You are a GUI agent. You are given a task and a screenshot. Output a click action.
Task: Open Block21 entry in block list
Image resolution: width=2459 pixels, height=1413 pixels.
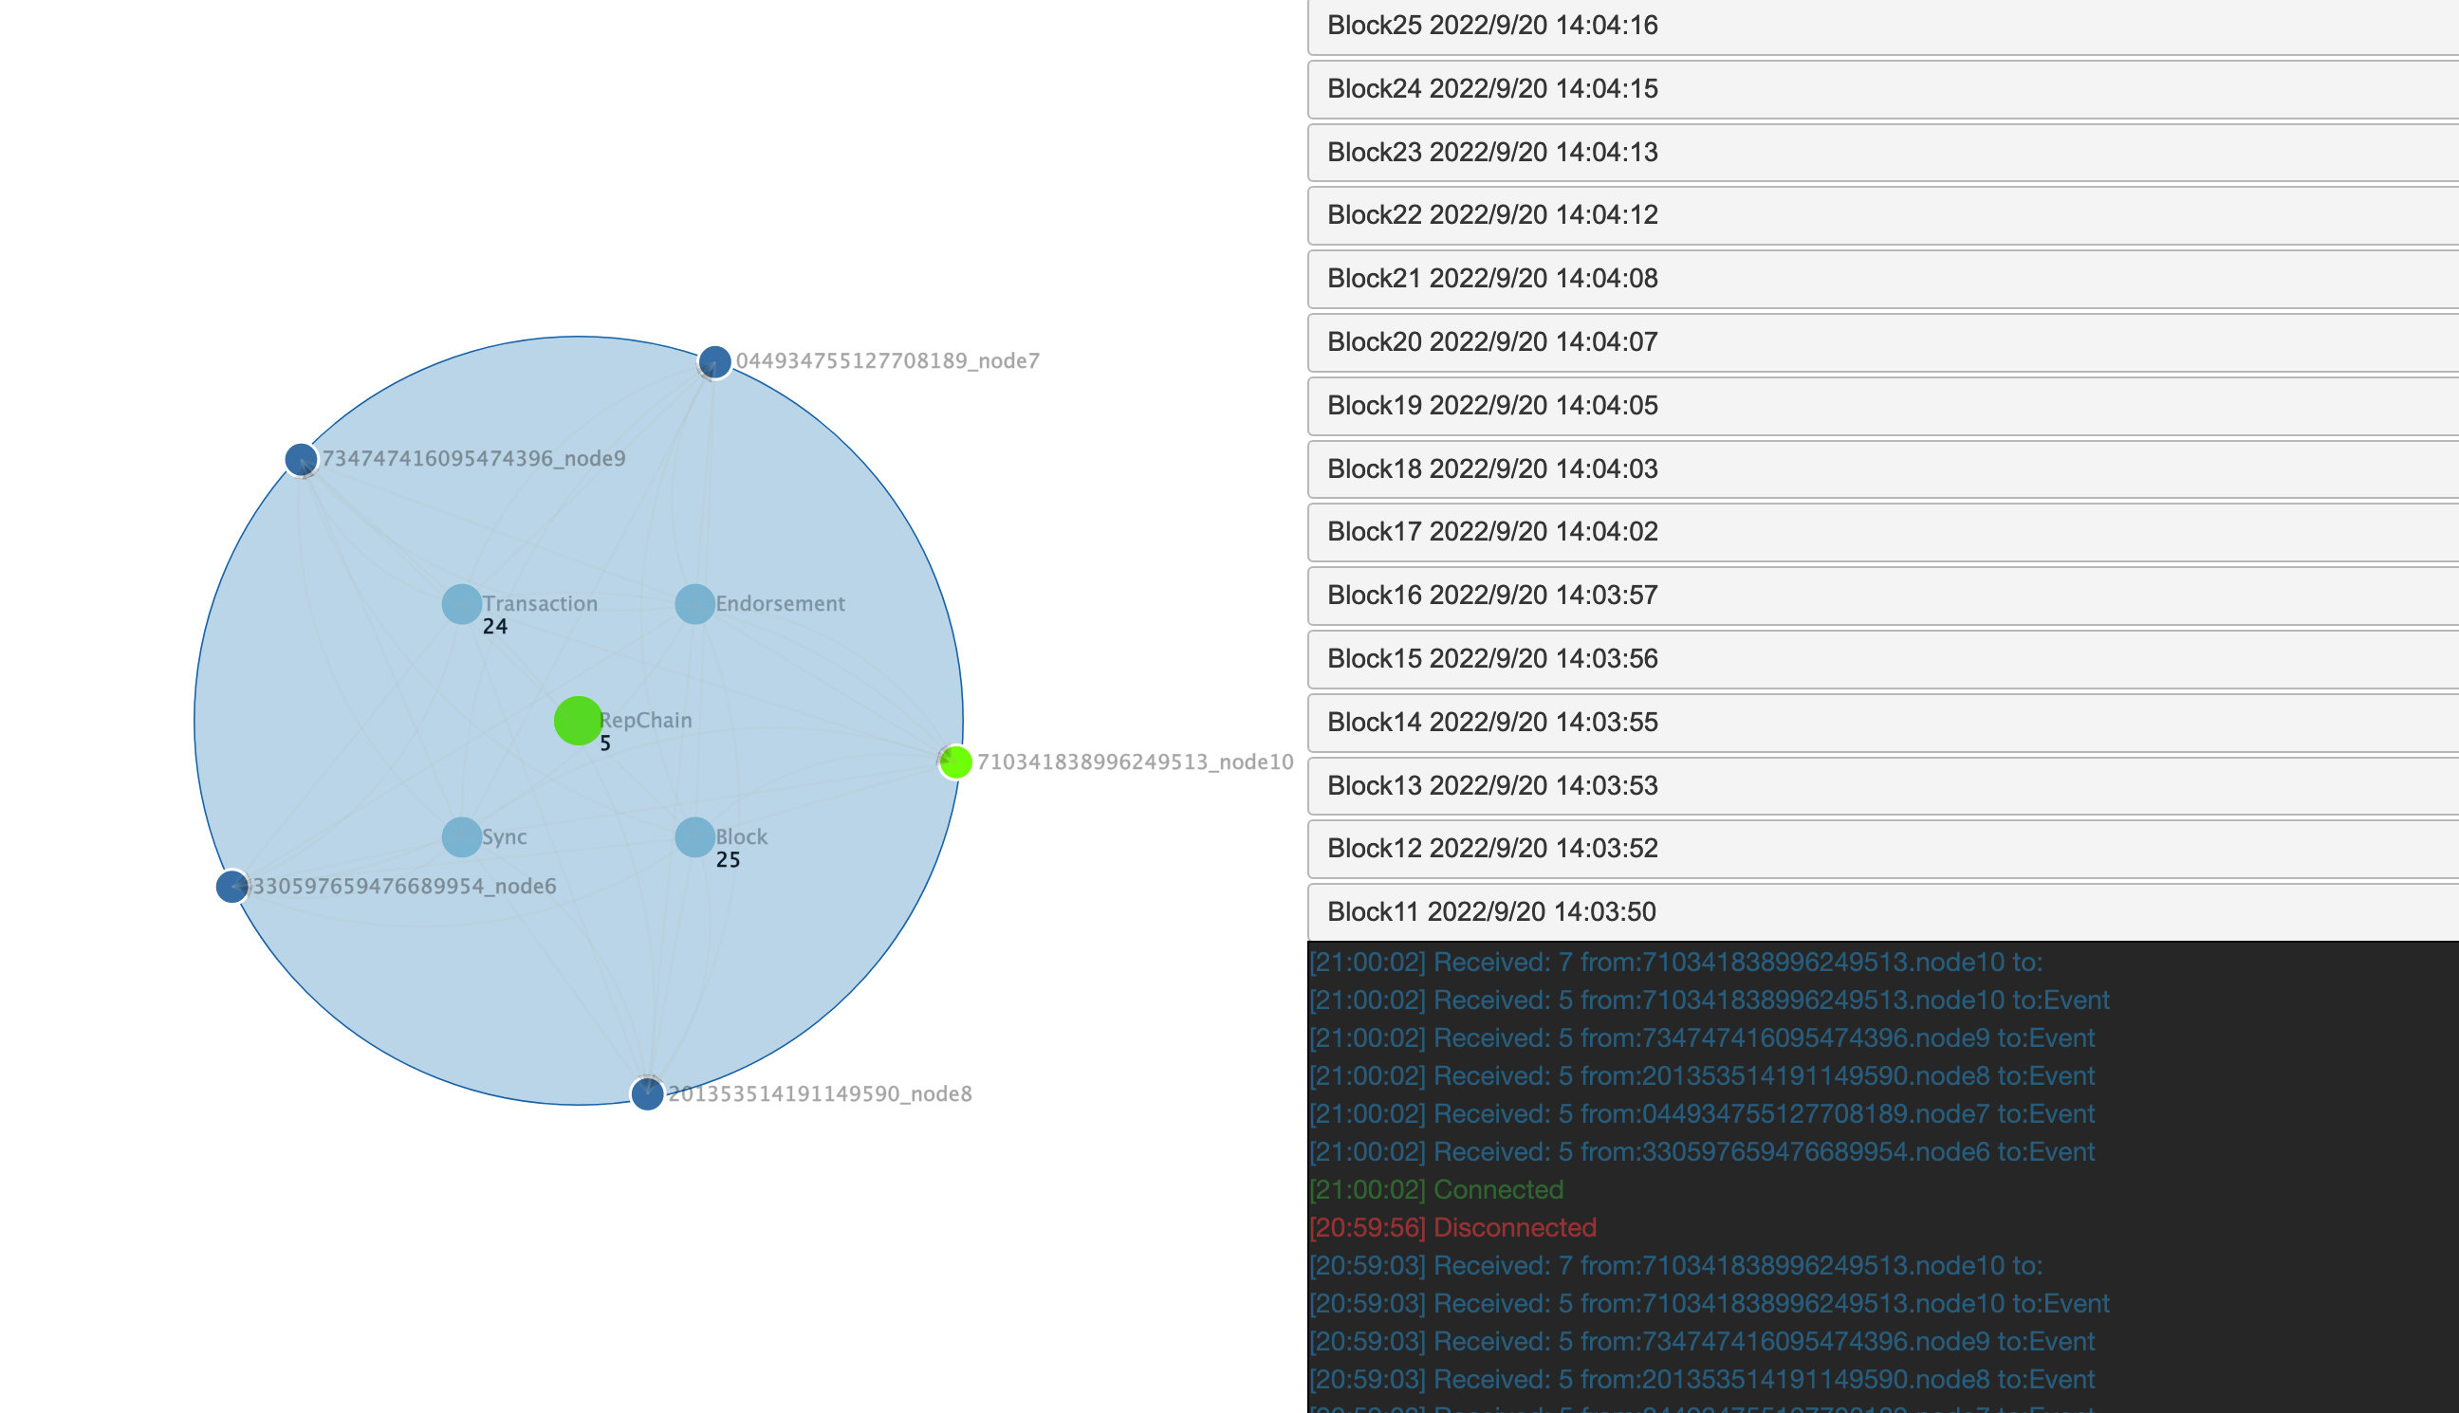coord(1883,280)
